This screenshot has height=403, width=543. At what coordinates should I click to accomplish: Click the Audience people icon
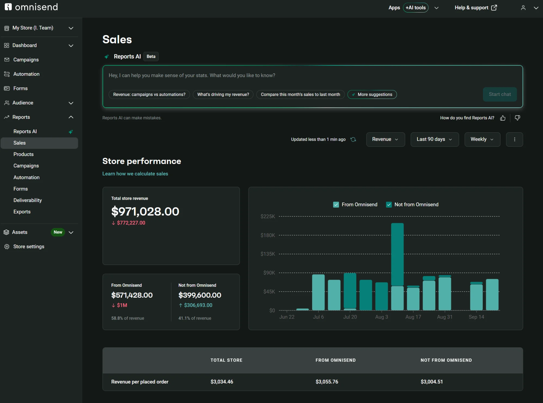click(7, 103)
